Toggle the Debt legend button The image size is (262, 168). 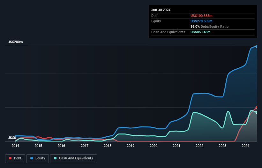(x=15, y=158)
